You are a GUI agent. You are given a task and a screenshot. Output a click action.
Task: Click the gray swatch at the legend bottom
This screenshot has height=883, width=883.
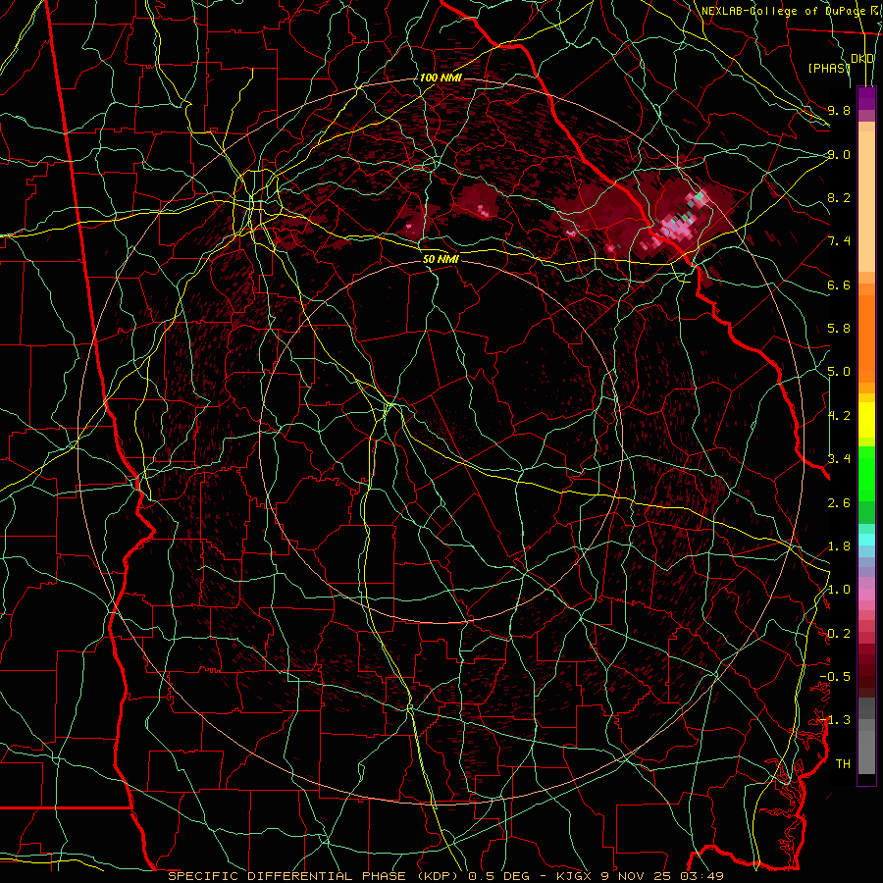coord(866,752)
